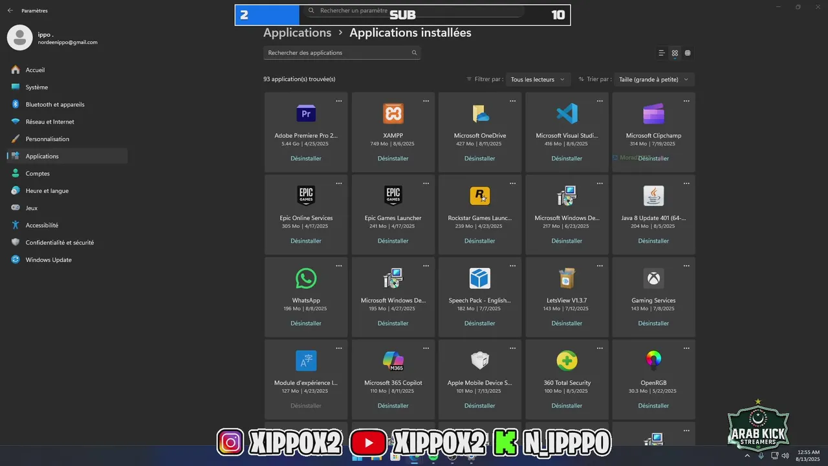
Task: Open Jeux section in sidebar
Action: (67, 208)
